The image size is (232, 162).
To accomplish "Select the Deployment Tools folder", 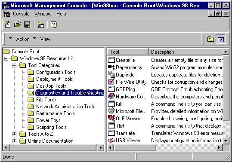I will [54, 79].
